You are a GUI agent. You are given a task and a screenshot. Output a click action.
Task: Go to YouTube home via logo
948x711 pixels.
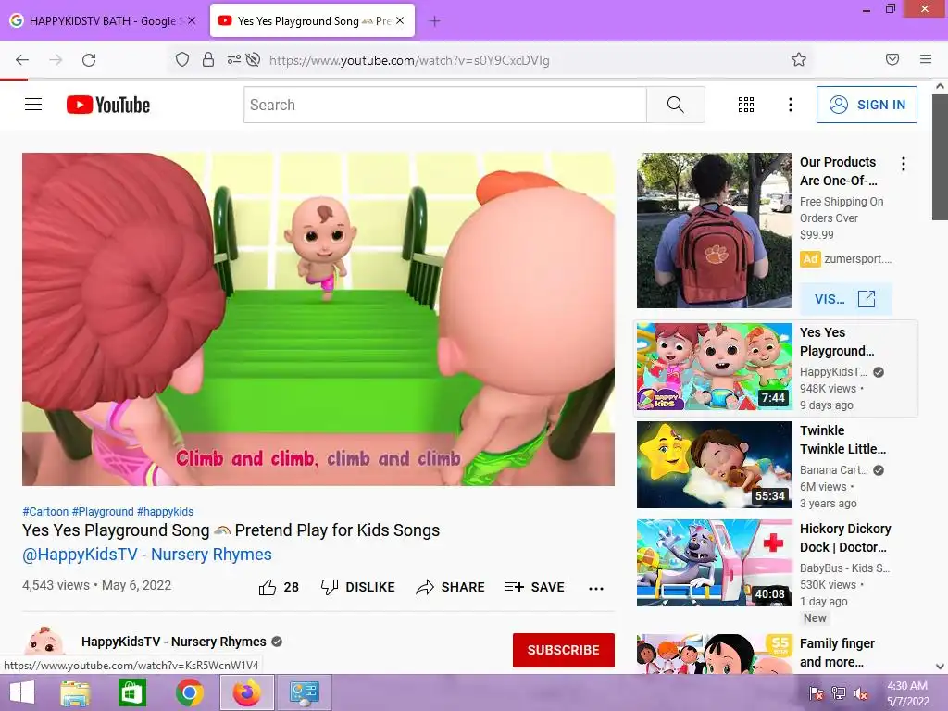pyautogui.click(x=108, y=105)
